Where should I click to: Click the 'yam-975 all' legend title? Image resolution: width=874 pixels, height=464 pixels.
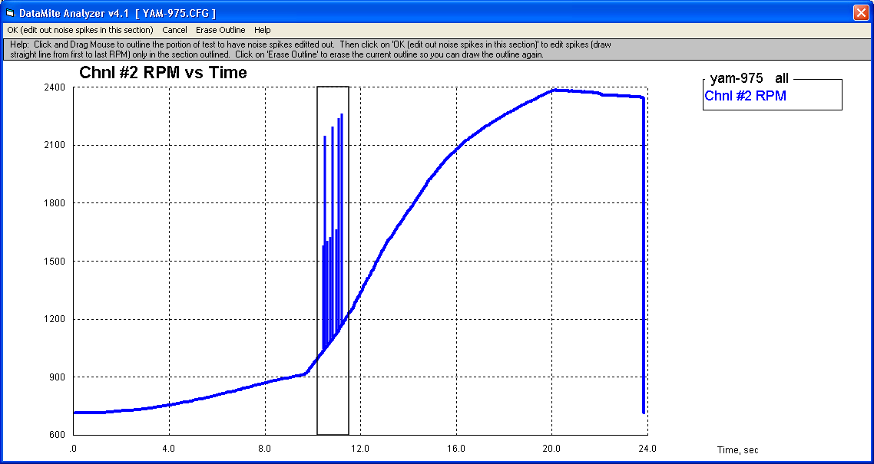click(749, 79)
